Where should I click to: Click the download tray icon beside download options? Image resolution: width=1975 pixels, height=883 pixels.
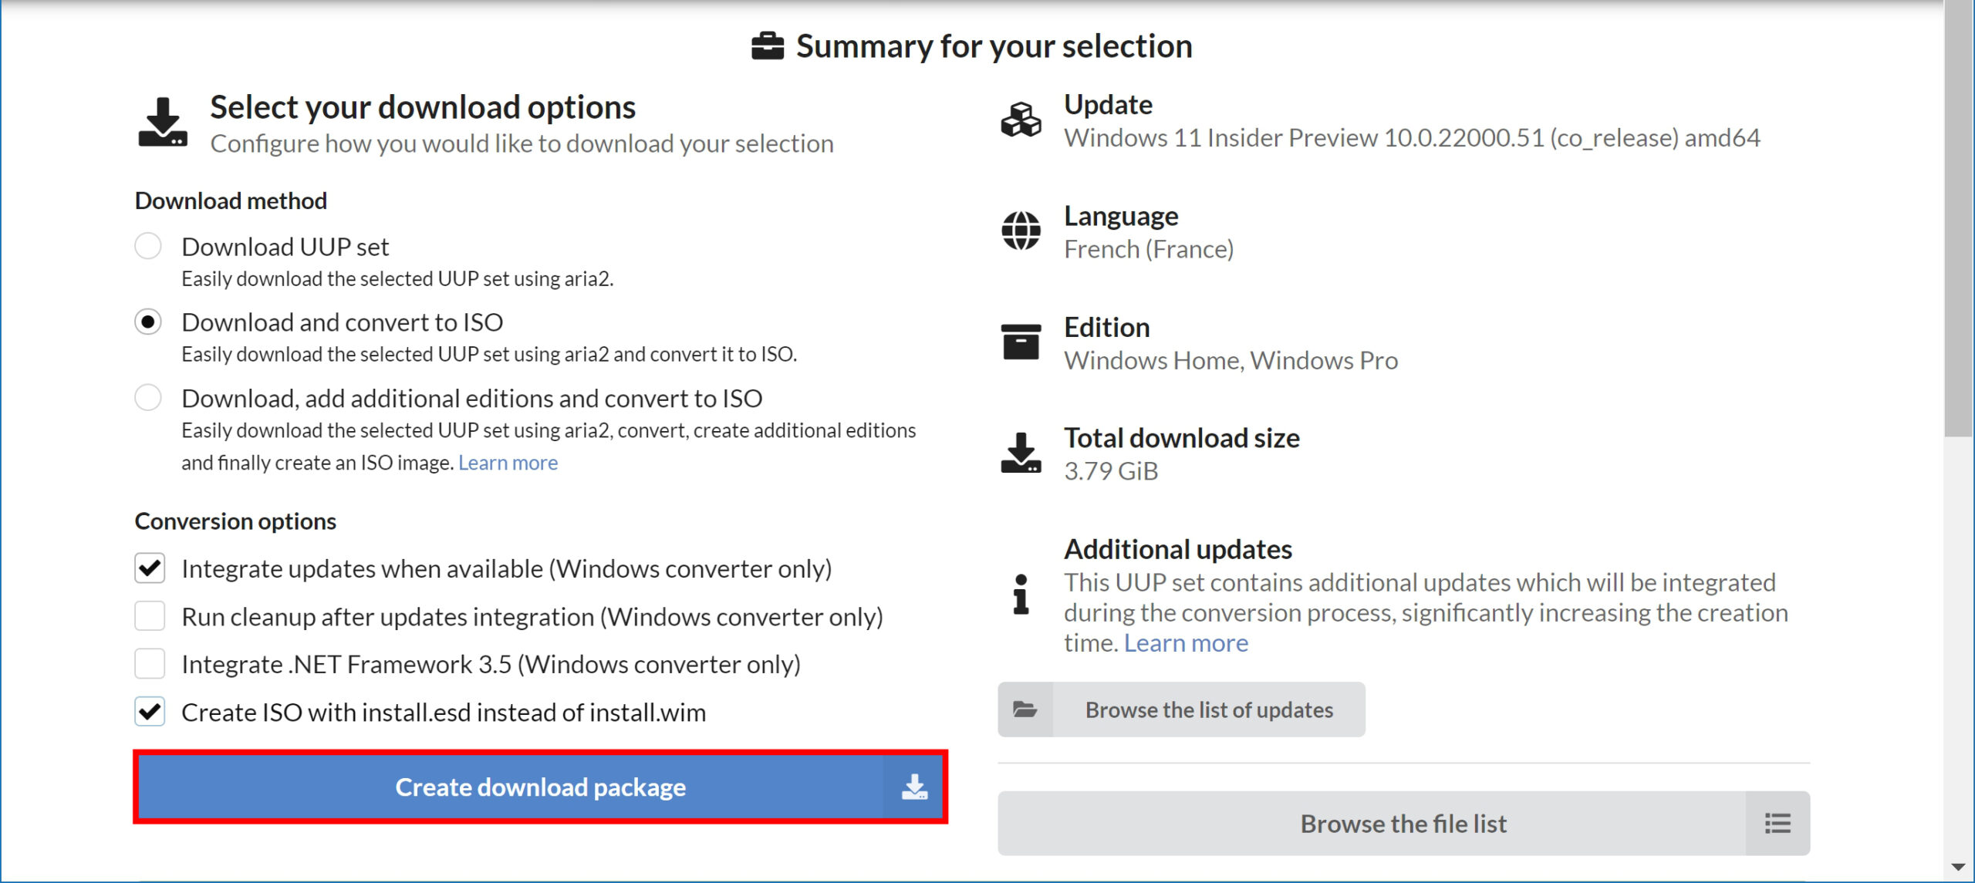pos(163,122)
